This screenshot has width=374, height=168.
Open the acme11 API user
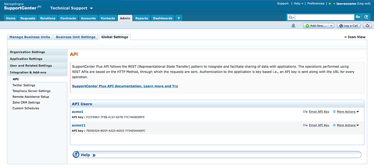pyautogui.click(x=79, y=125)
